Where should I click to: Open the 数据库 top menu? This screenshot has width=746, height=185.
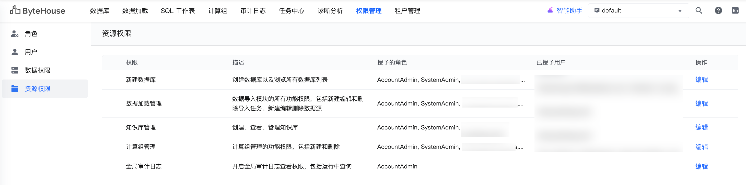pyautogui.click(x=99, y=11)
